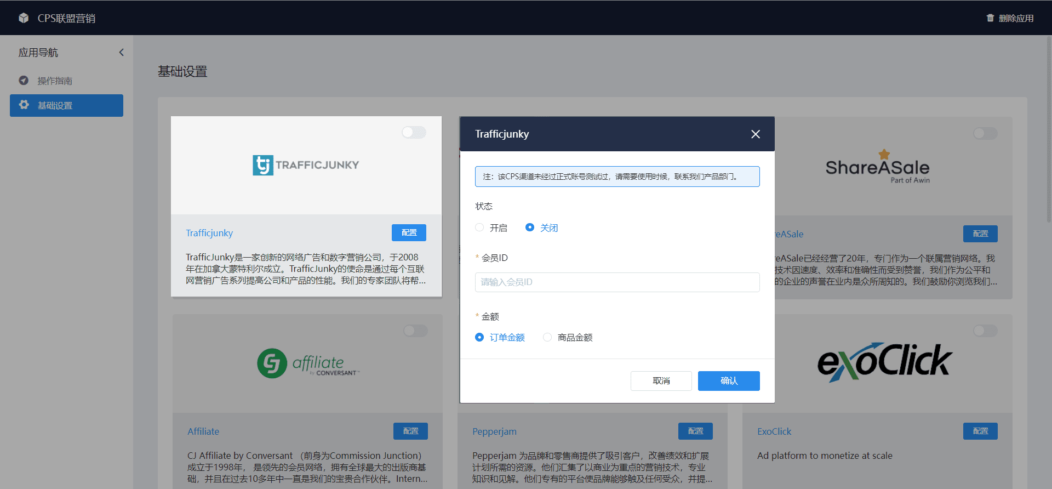The width and height of the screenshot is (1052, 489).
Task: Close the Trafficjunky dialog with X
Action: [756, 134]
